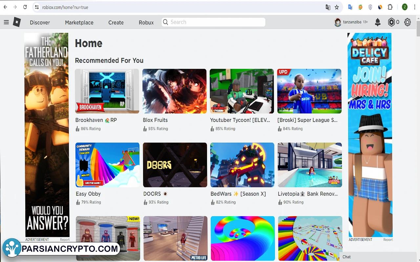This screenshot has width=420, height=262.
Task: Open the Robux tab
Action: point(146,23)
